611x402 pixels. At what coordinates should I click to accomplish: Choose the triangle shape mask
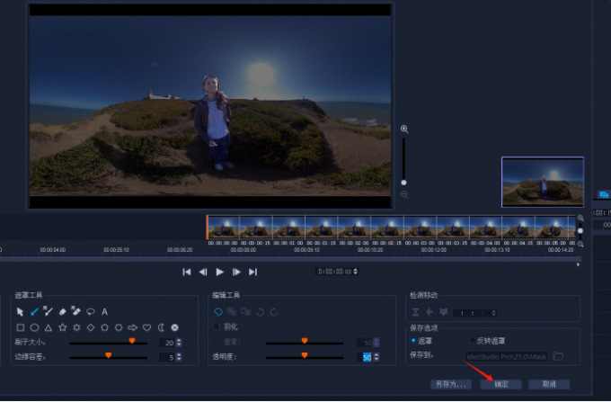pos(49,327)
